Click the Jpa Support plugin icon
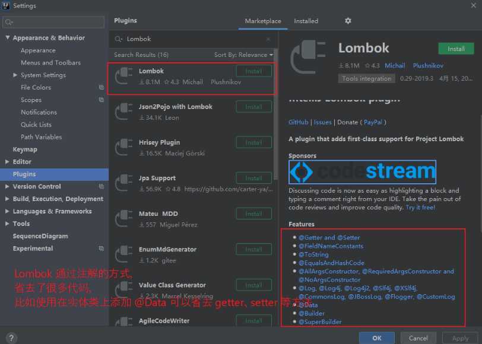The height and width of the screenshot is (344, 482). coord(123,183)
